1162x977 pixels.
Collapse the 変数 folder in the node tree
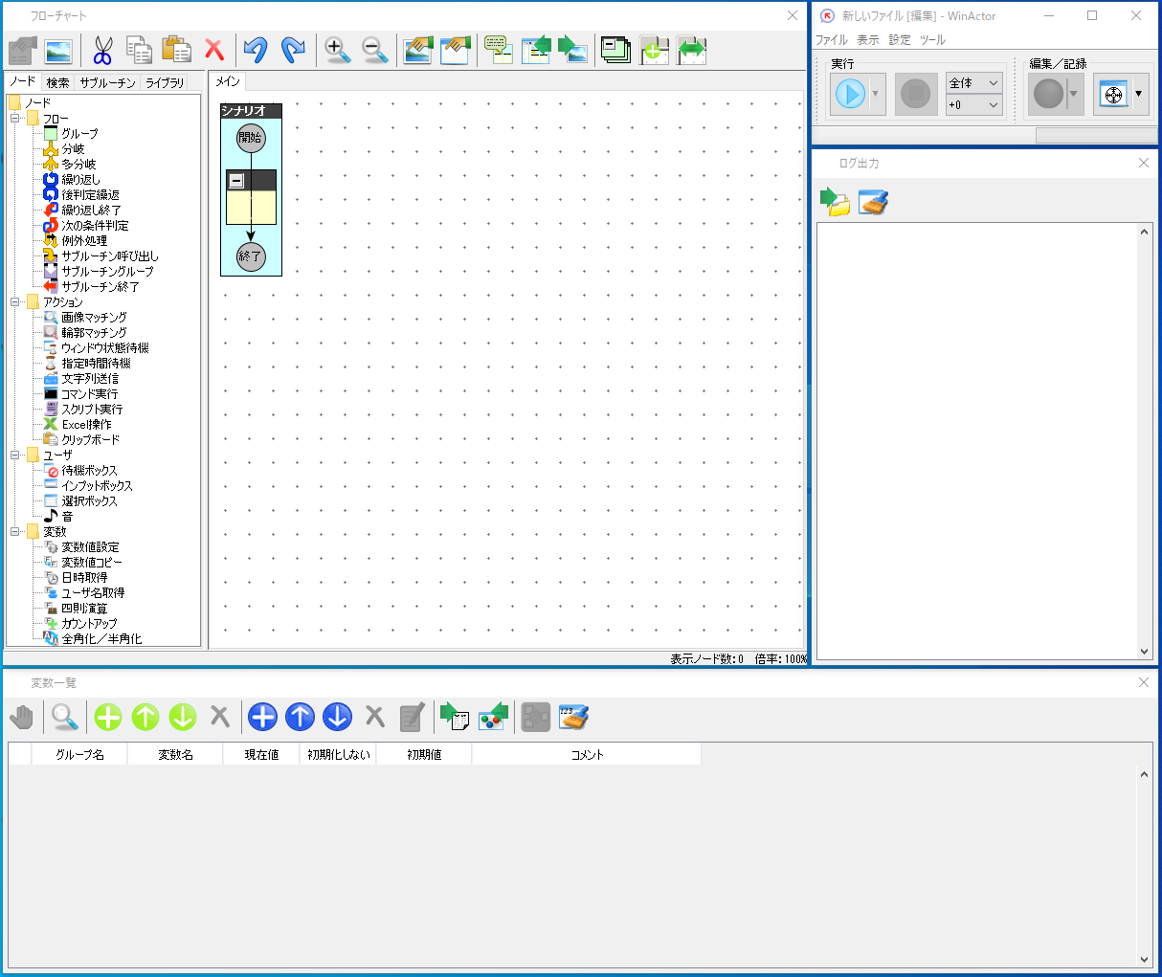[15, 532]
